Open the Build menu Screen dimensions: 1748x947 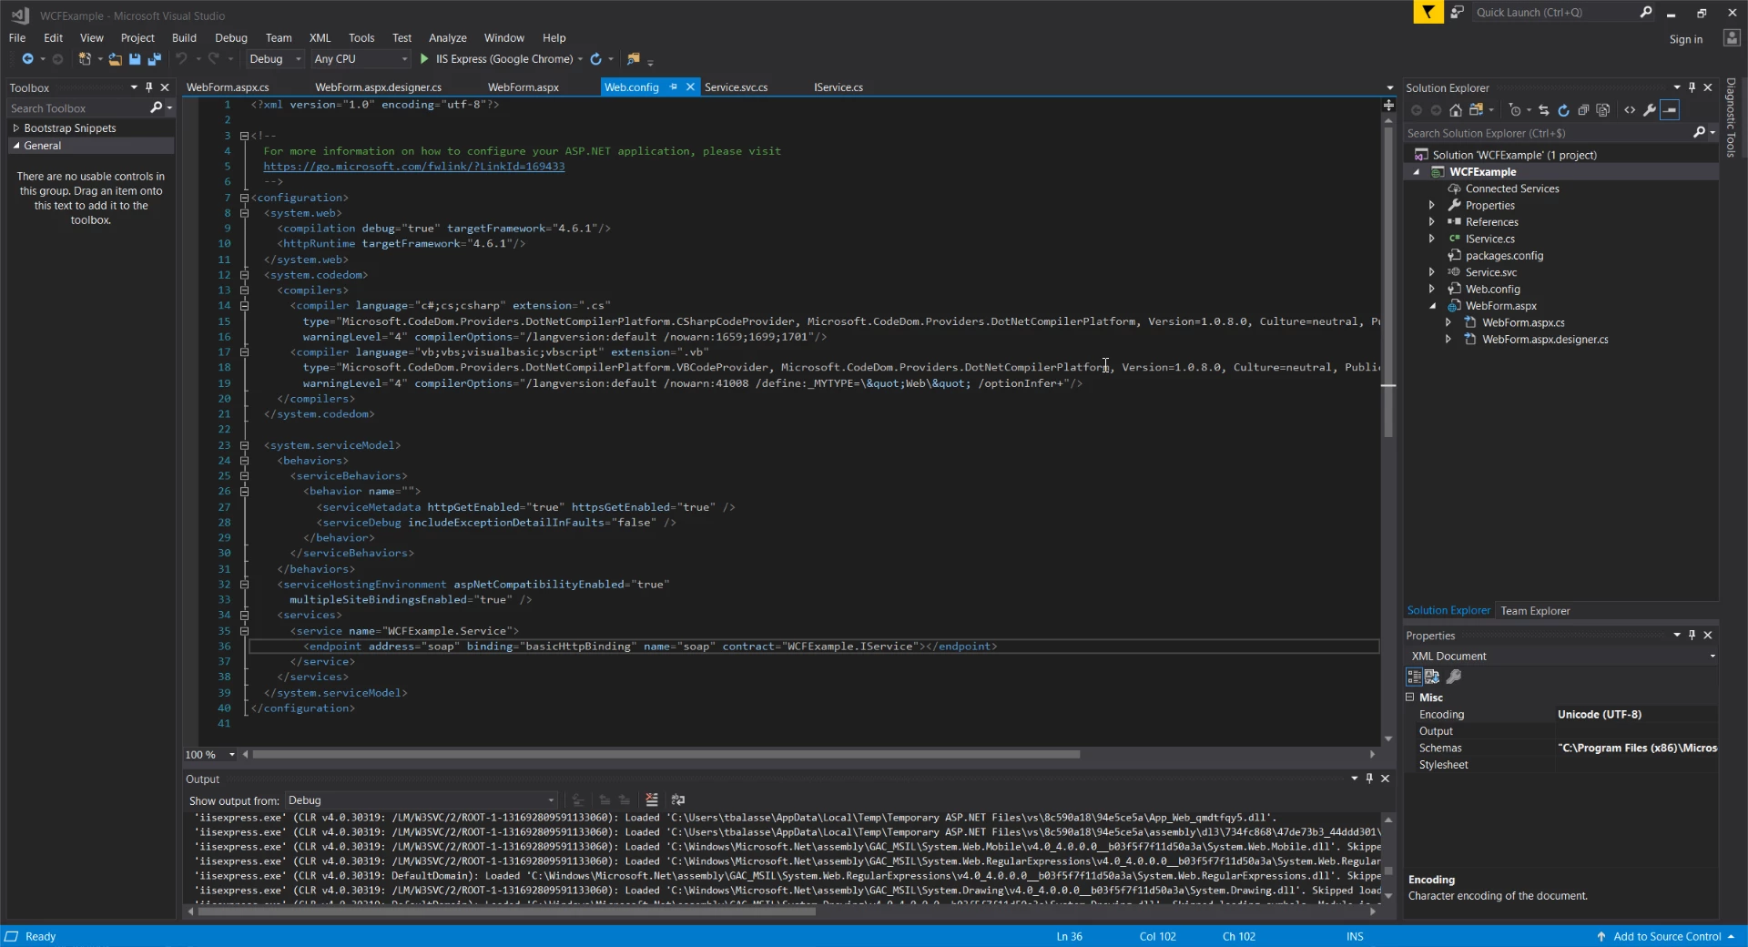(184, 38)
